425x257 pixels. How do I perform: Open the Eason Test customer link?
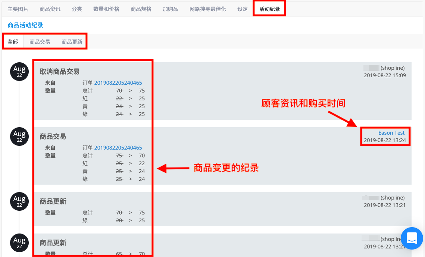click(391, 133)
